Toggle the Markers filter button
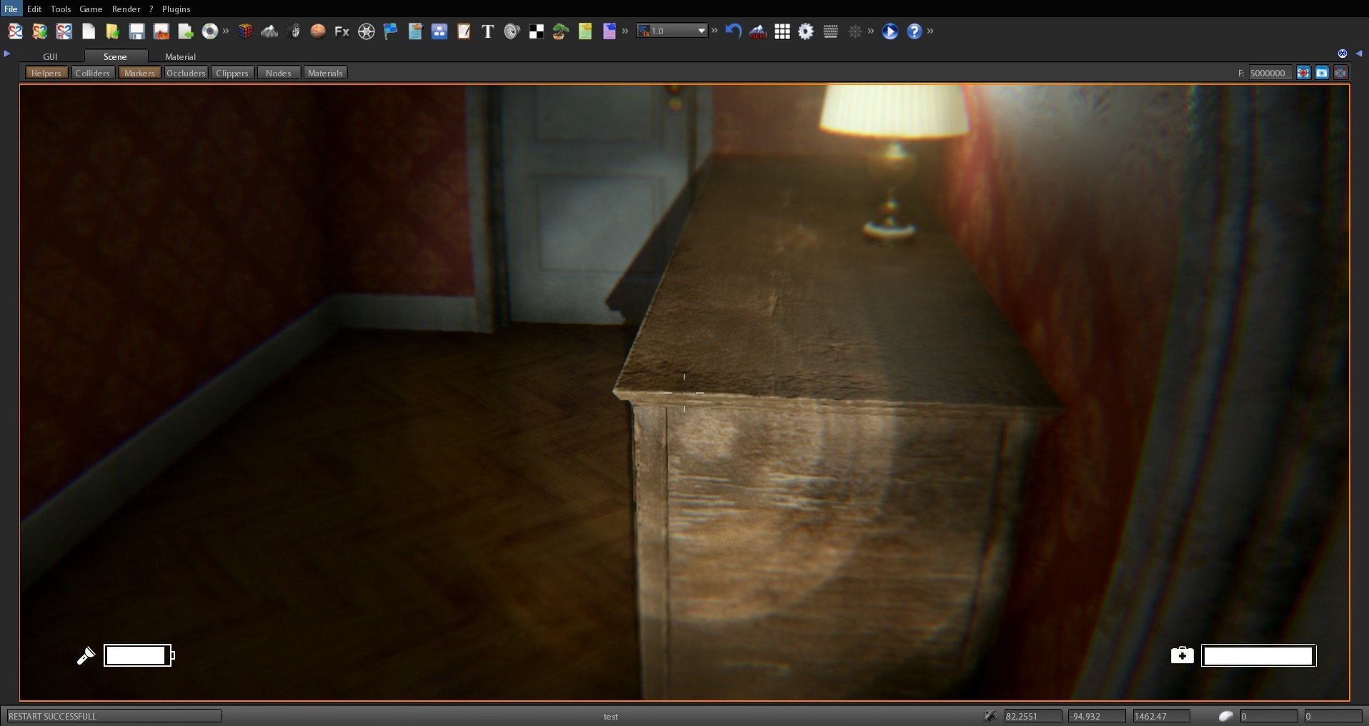 click(x=139, y=72)
